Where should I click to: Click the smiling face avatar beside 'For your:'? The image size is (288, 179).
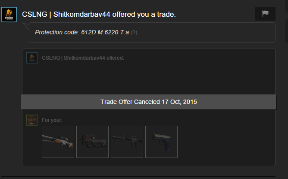[x=32, y=120]
